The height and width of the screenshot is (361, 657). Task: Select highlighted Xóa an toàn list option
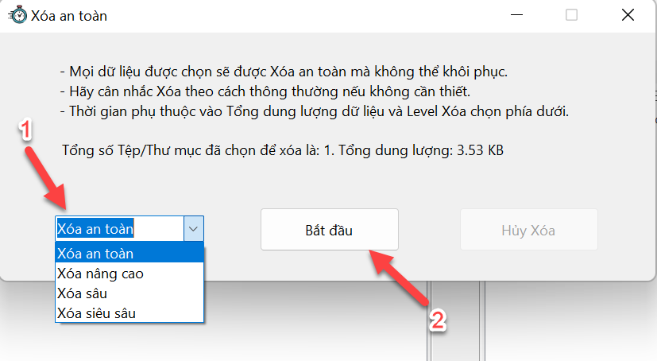(129, 253)
